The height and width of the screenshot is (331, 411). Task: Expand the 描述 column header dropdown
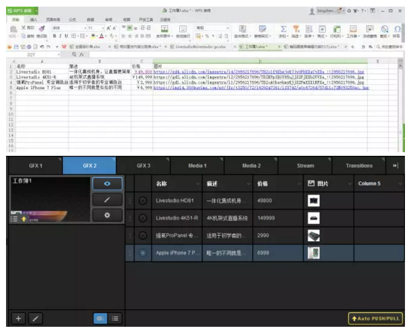(249, 184)
